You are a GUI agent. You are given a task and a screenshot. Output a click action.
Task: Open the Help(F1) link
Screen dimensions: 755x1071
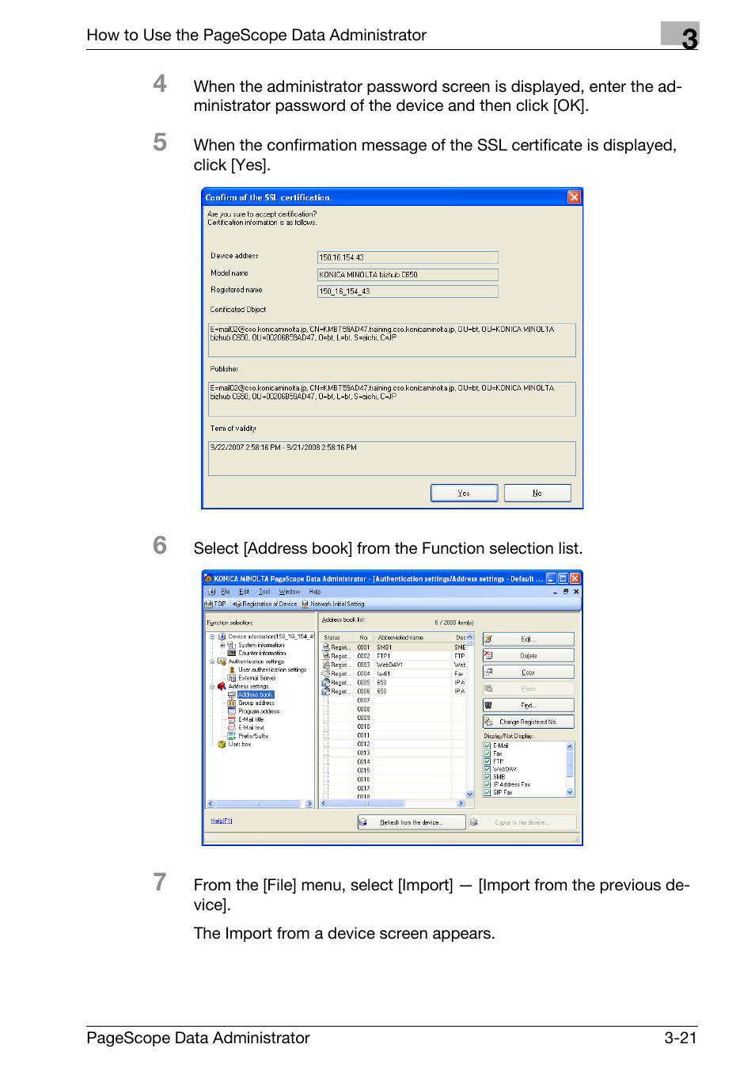point(222,821)
